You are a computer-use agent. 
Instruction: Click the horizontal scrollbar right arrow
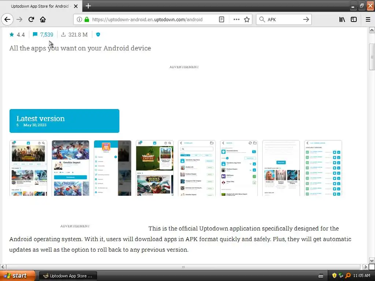(365, 267)
